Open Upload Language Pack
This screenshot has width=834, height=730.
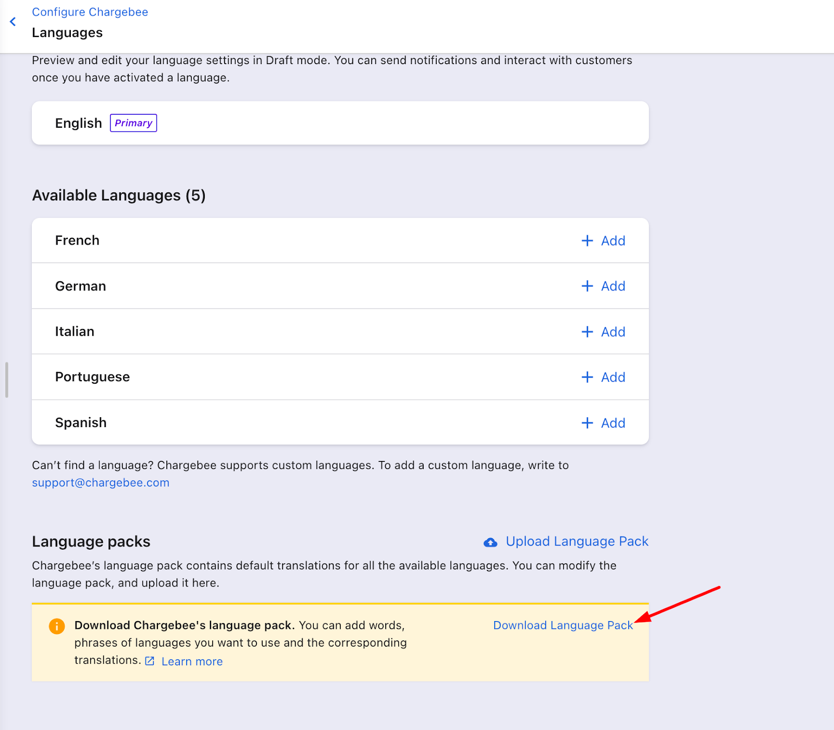(577, 541)
